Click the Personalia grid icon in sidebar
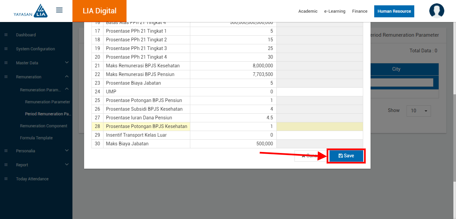This screenshot has height=219, width=456. [6, 151]
